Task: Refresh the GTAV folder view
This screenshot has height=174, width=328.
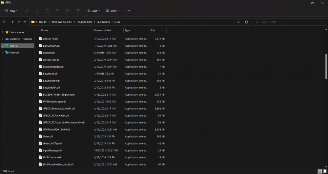Action: pyautogui.click(x=246, y=22)
